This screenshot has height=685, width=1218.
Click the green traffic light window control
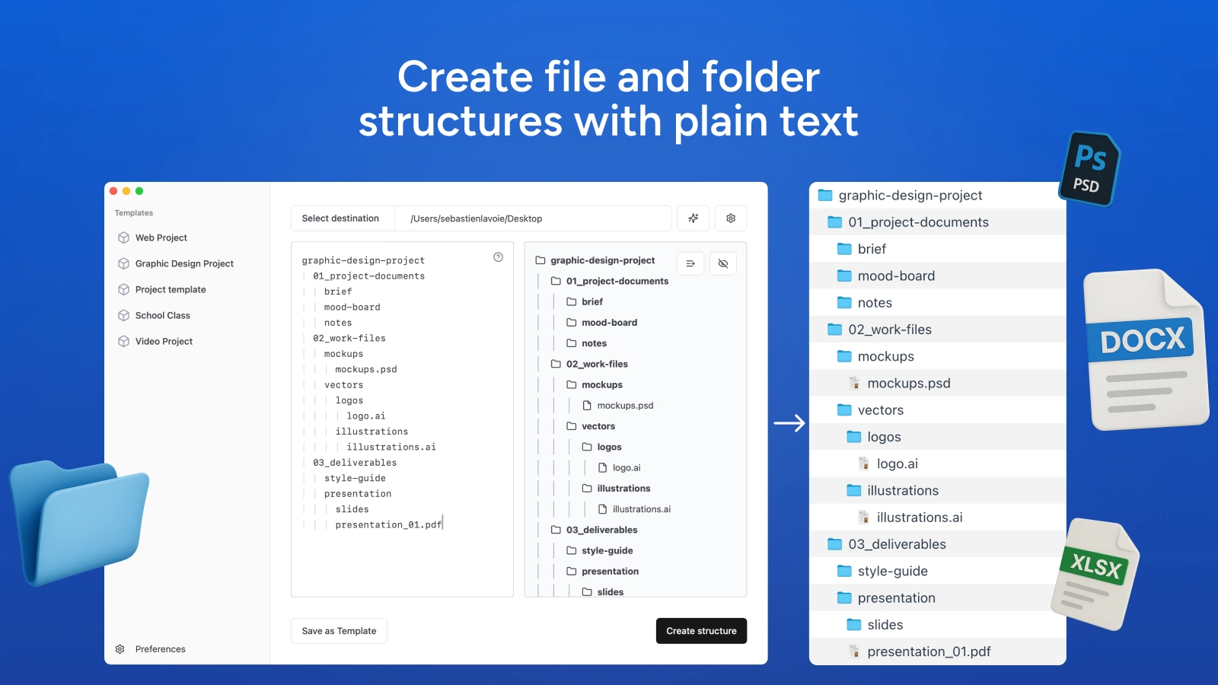click(139, 191)
